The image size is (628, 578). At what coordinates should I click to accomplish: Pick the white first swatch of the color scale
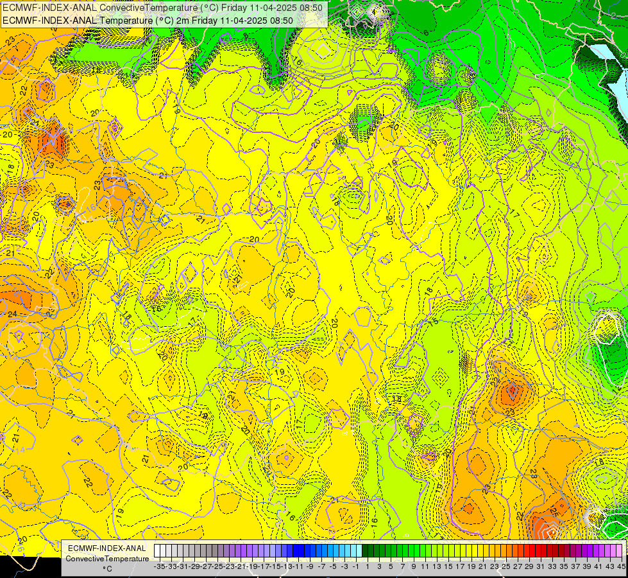157,551
